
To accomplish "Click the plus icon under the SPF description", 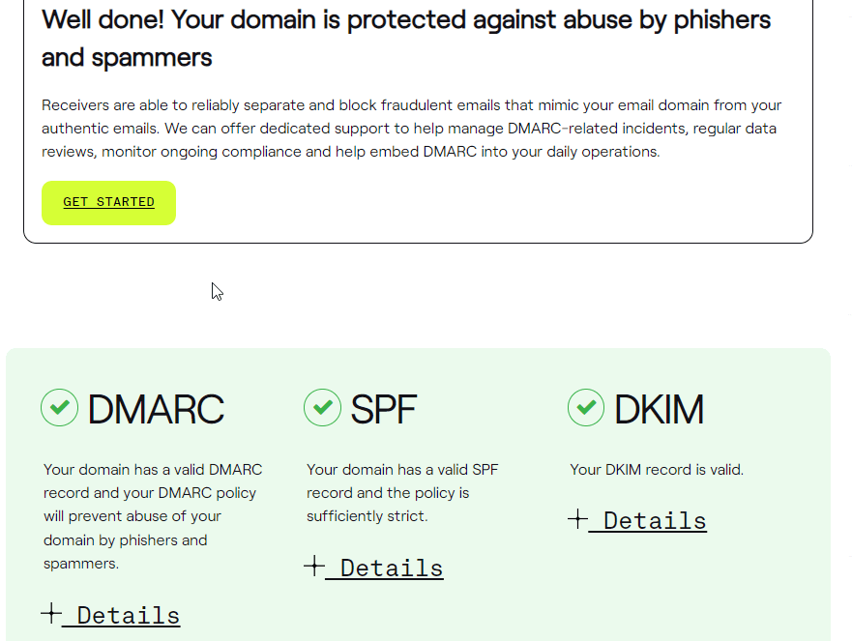I will point(314,566).
